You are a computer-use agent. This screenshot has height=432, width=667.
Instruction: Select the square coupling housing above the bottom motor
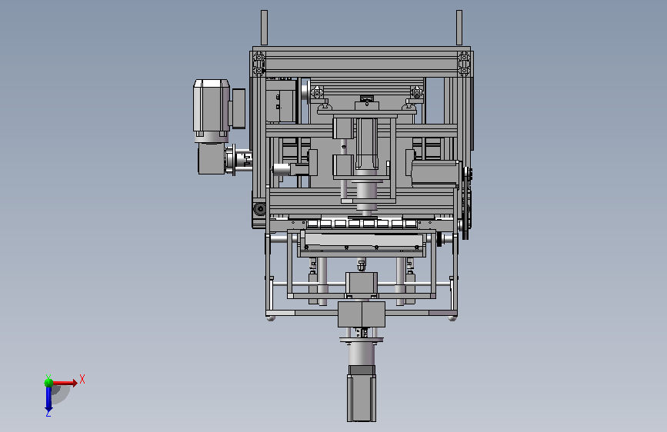click(362, 314)
